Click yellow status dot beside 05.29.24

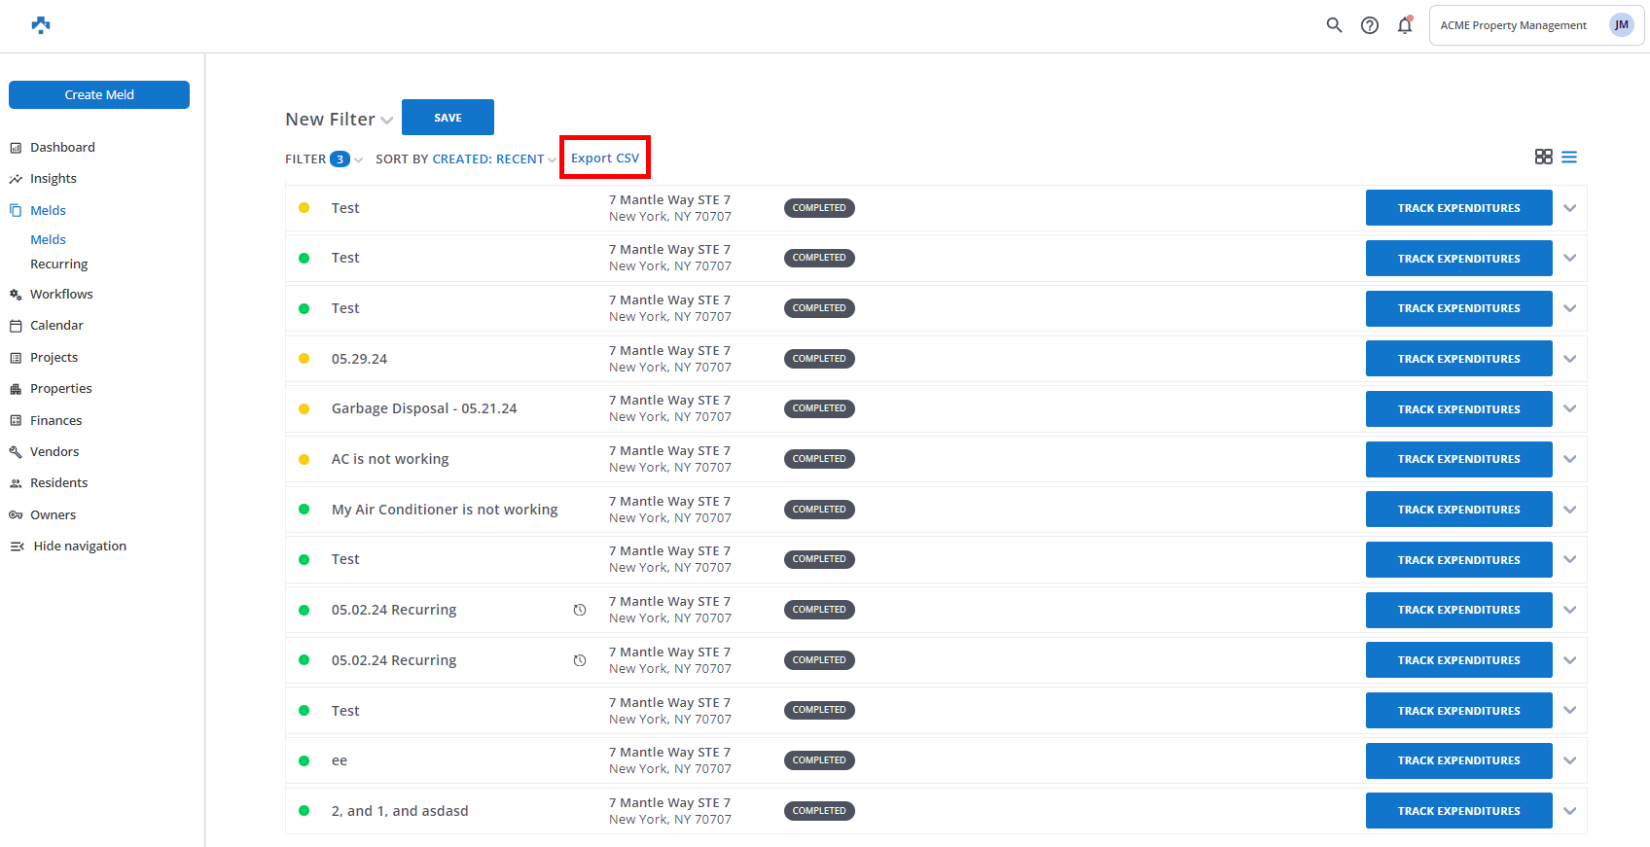[x=304, y=359]
